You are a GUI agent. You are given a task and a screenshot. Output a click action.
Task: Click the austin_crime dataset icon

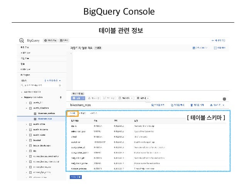(x=30, y=124)
